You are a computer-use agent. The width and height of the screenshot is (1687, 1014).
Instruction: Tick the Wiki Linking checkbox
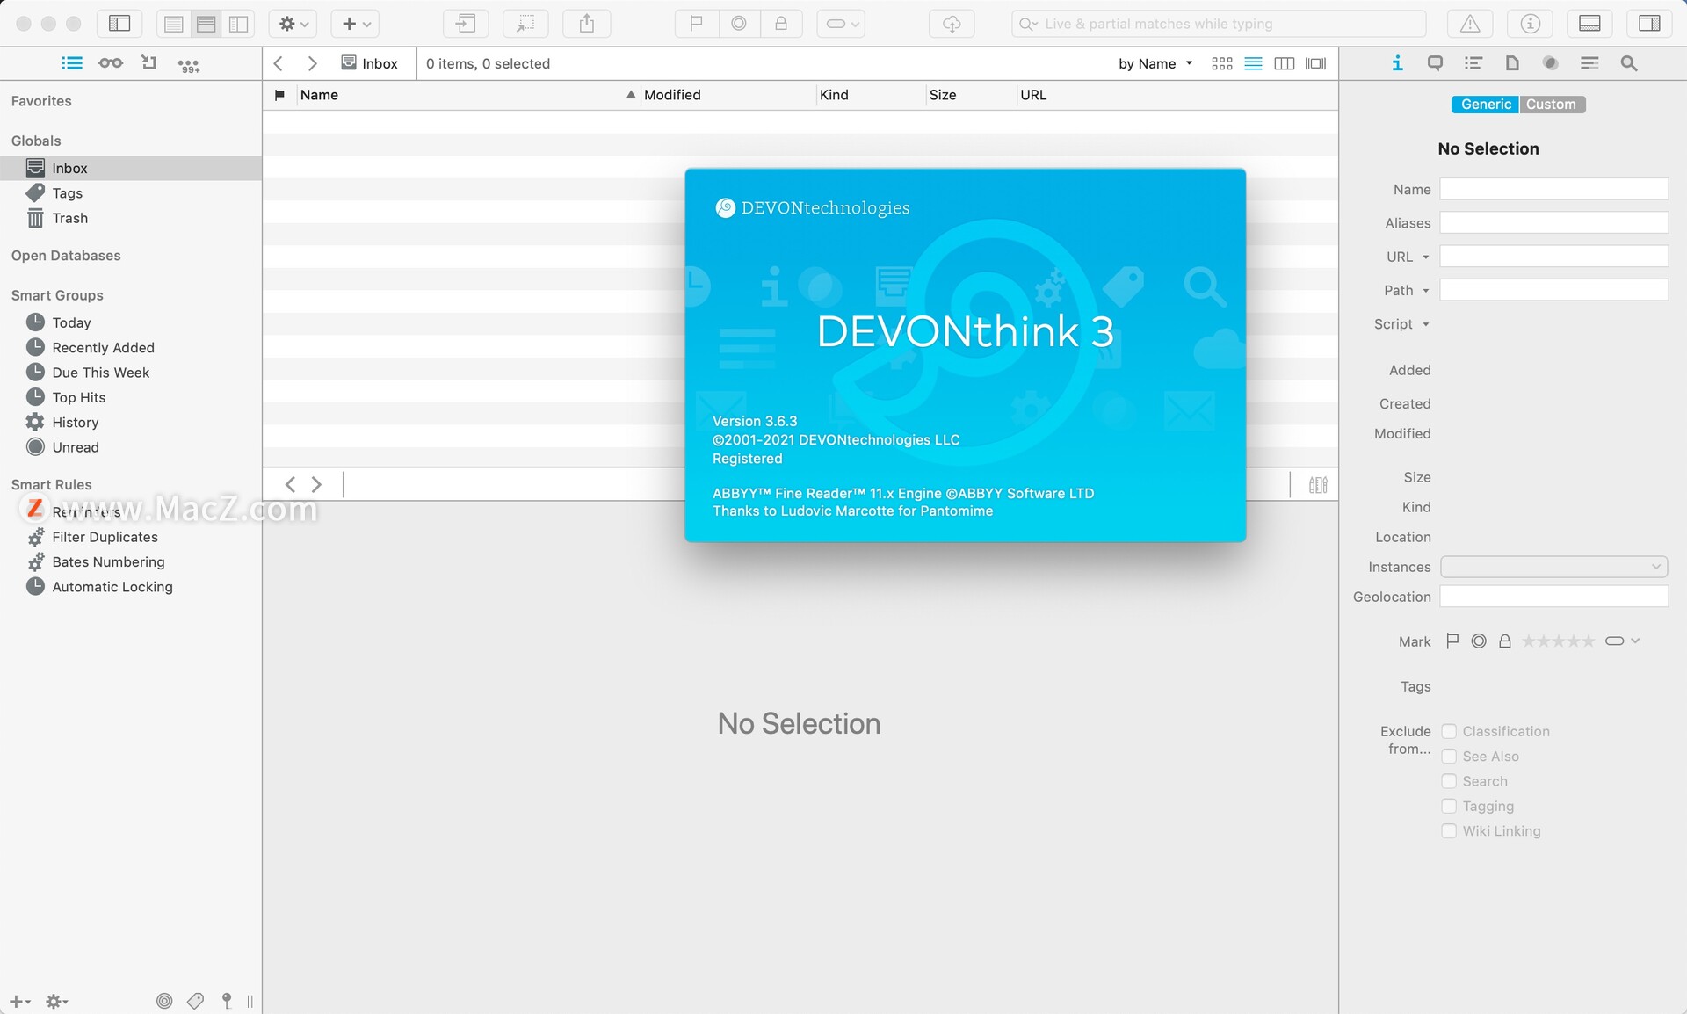(x=1449, y=831)
